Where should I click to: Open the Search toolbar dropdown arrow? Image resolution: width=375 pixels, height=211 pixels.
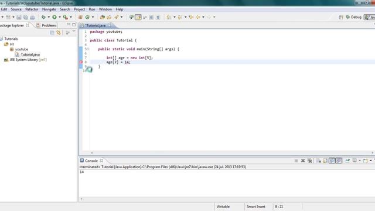point(121,17)
